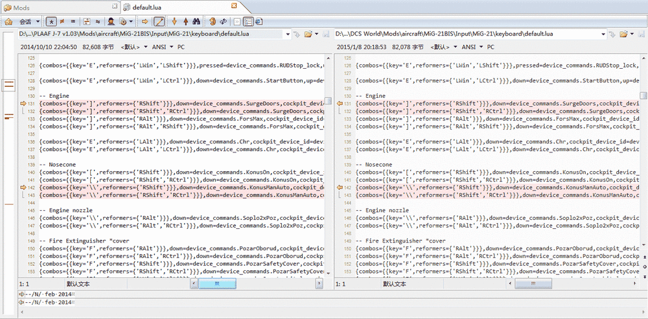Viewport: 648px width, 319px height.
Task: Open left browse folder dropdown arrow
Action: point(317,34)
